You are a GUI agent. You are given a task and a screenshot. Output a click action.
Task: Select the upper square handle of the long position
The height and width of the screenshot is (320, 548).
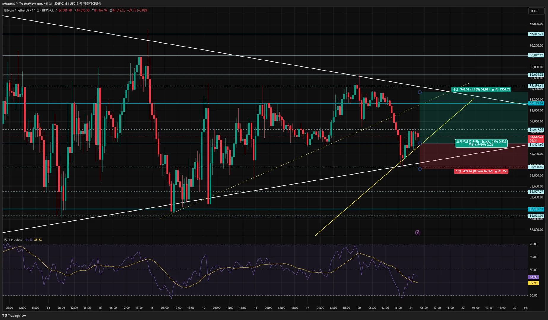419,92
